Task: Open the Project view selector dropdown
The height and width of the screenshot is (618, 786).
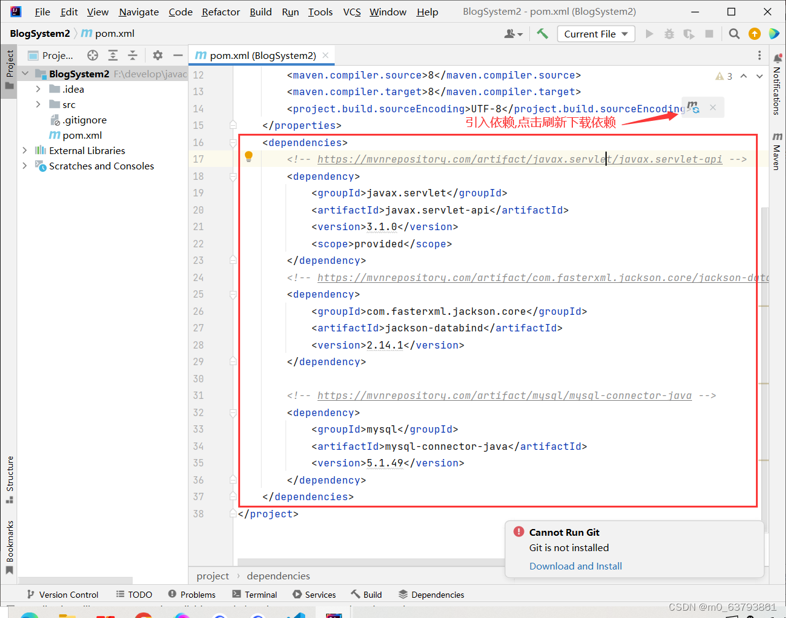Action: click(x=51, y=55)
